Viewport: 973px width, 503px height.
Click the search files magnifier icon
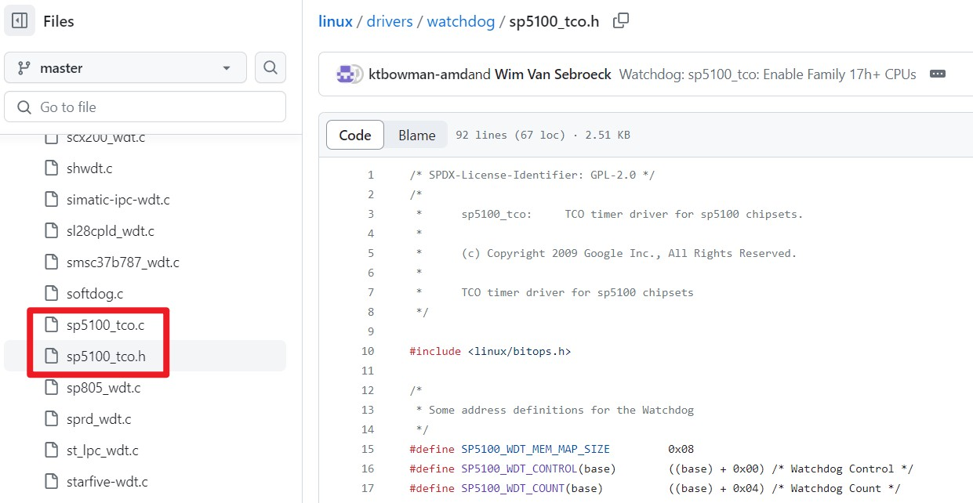pyautogui.click(x=270, y=68)
